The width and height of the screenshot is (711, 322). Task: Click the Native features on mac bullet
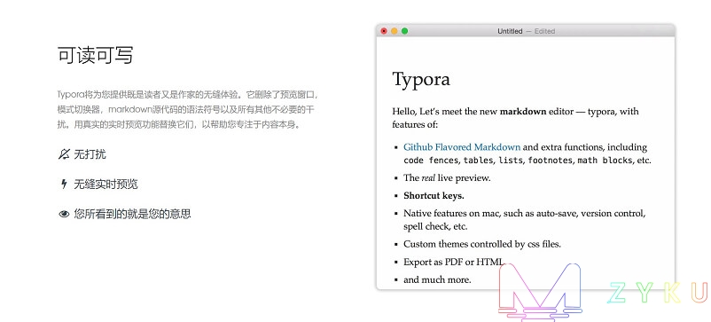coord(525,219)
